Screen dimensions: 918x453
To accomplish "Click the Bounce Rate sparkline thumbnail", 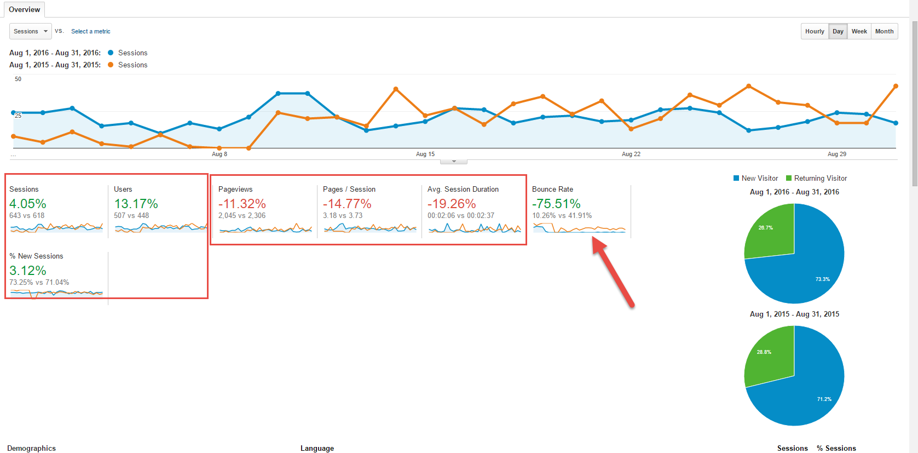I will pos(579,227).
